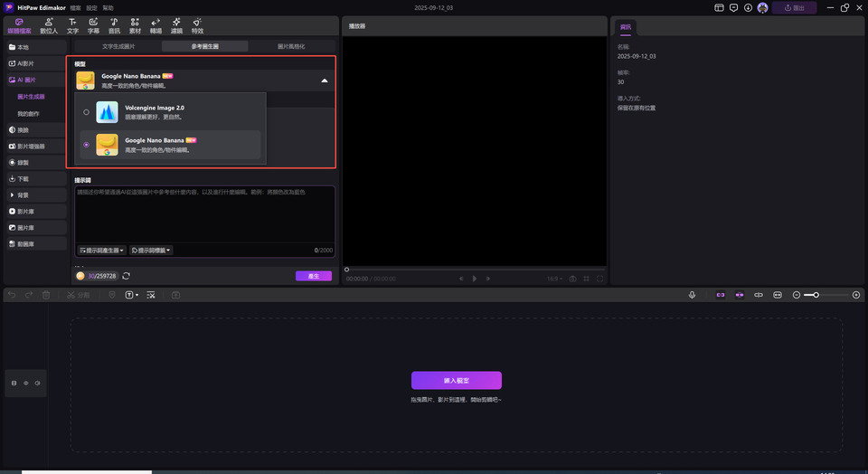The width and height of the screenshot is (868, 474).
Task: Click the refresh credits icon beside 259728
Action: [x=127, y=276]
